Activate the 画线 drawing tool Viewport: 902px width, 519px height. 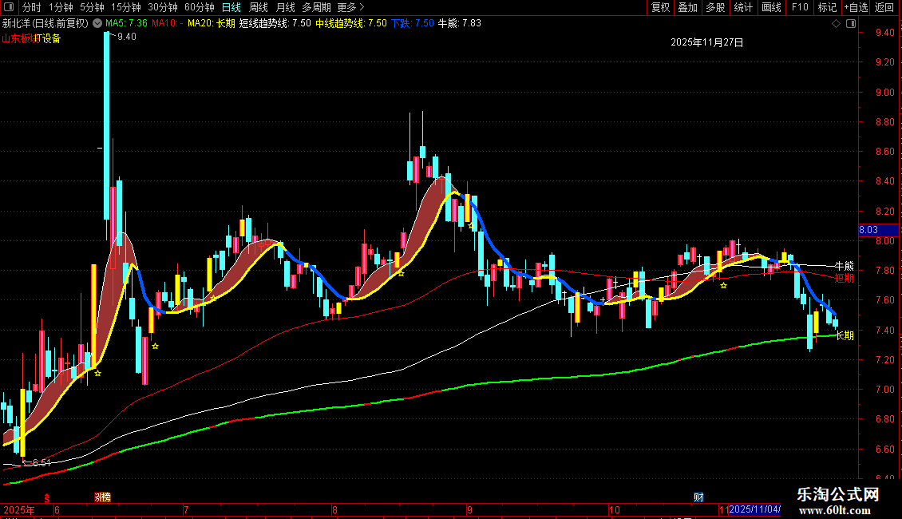click(771, 7)
